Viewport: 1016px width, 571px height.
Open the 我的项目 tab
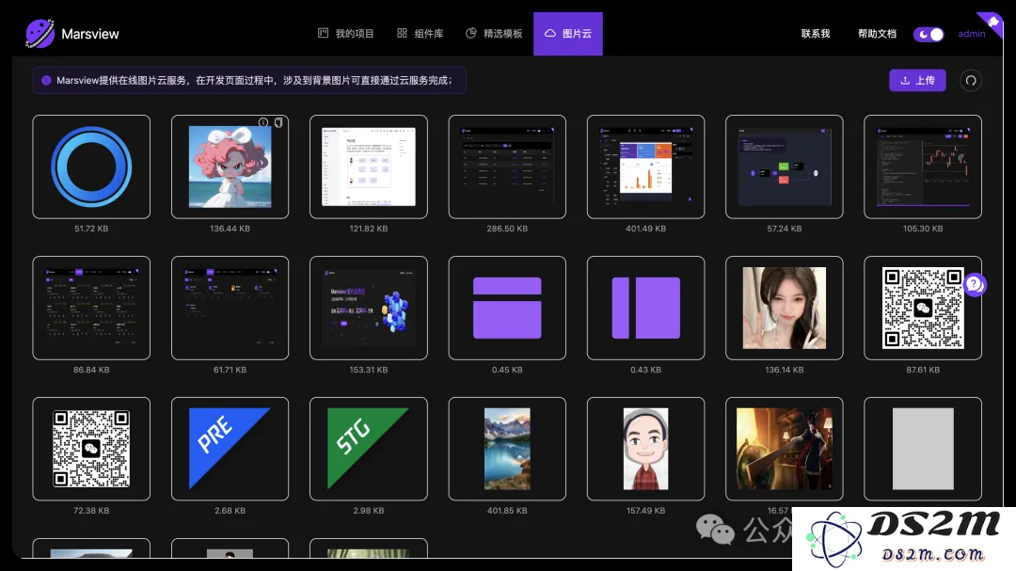(345, 34)
